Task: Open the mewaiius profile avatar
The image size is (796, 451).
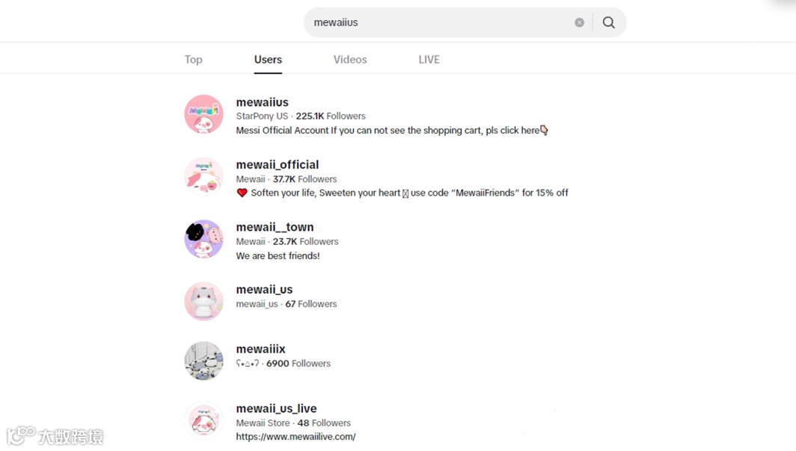Action: coord(203,114)
